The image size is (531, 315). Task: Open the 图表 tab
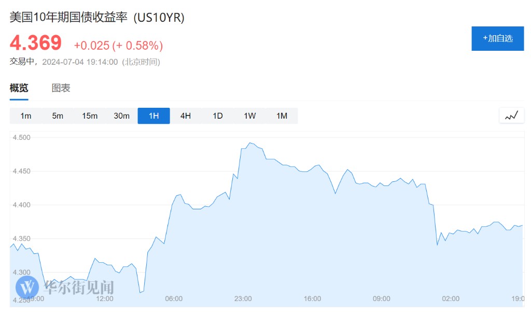click(x=61, y=88)
